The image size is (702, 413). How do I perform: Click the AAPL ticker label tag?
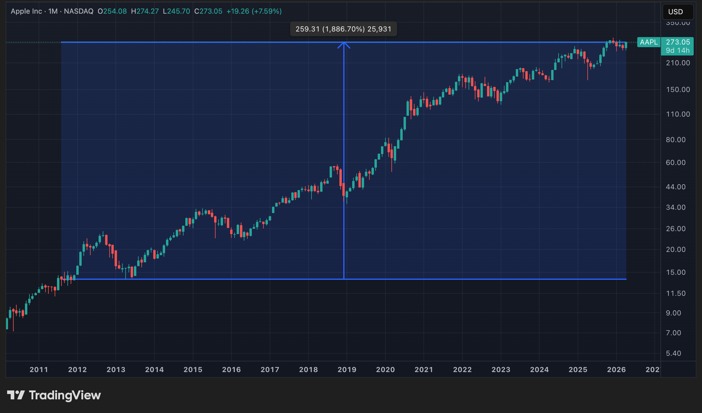point(649,42)
